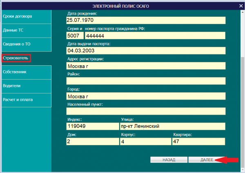Click the Населенный пункт label
This screenshot has width=245, height=173.
click(x=85, y=104)
